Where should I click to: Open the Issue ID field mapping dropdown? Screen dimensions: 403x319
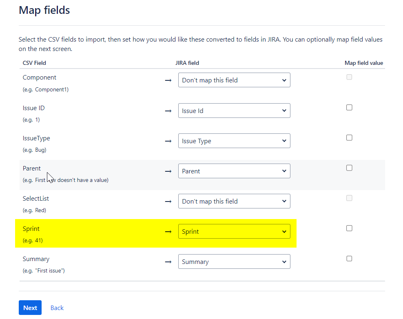tap(234, 111)
